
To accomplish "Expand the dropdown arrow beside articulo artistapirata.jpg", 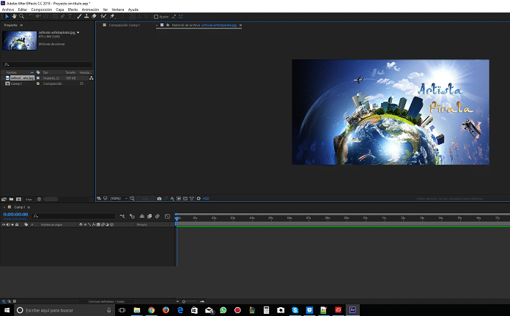I will tap(78, 32).
